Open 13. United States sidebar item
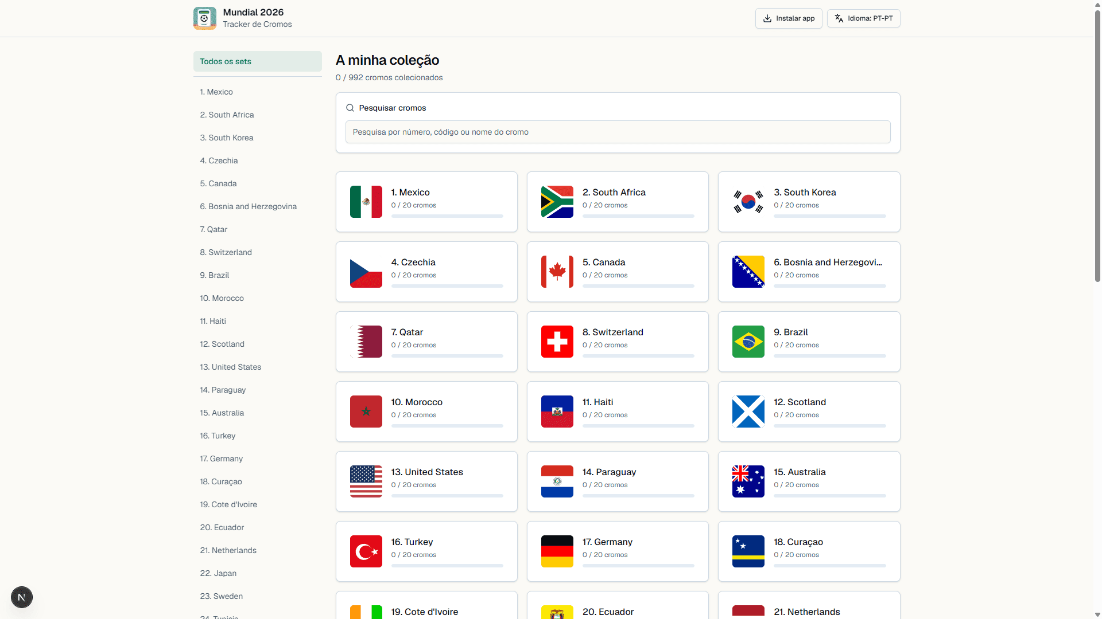Image resolution: width=1102 pixels, height=619 pixels. click(x=258, y=367)
